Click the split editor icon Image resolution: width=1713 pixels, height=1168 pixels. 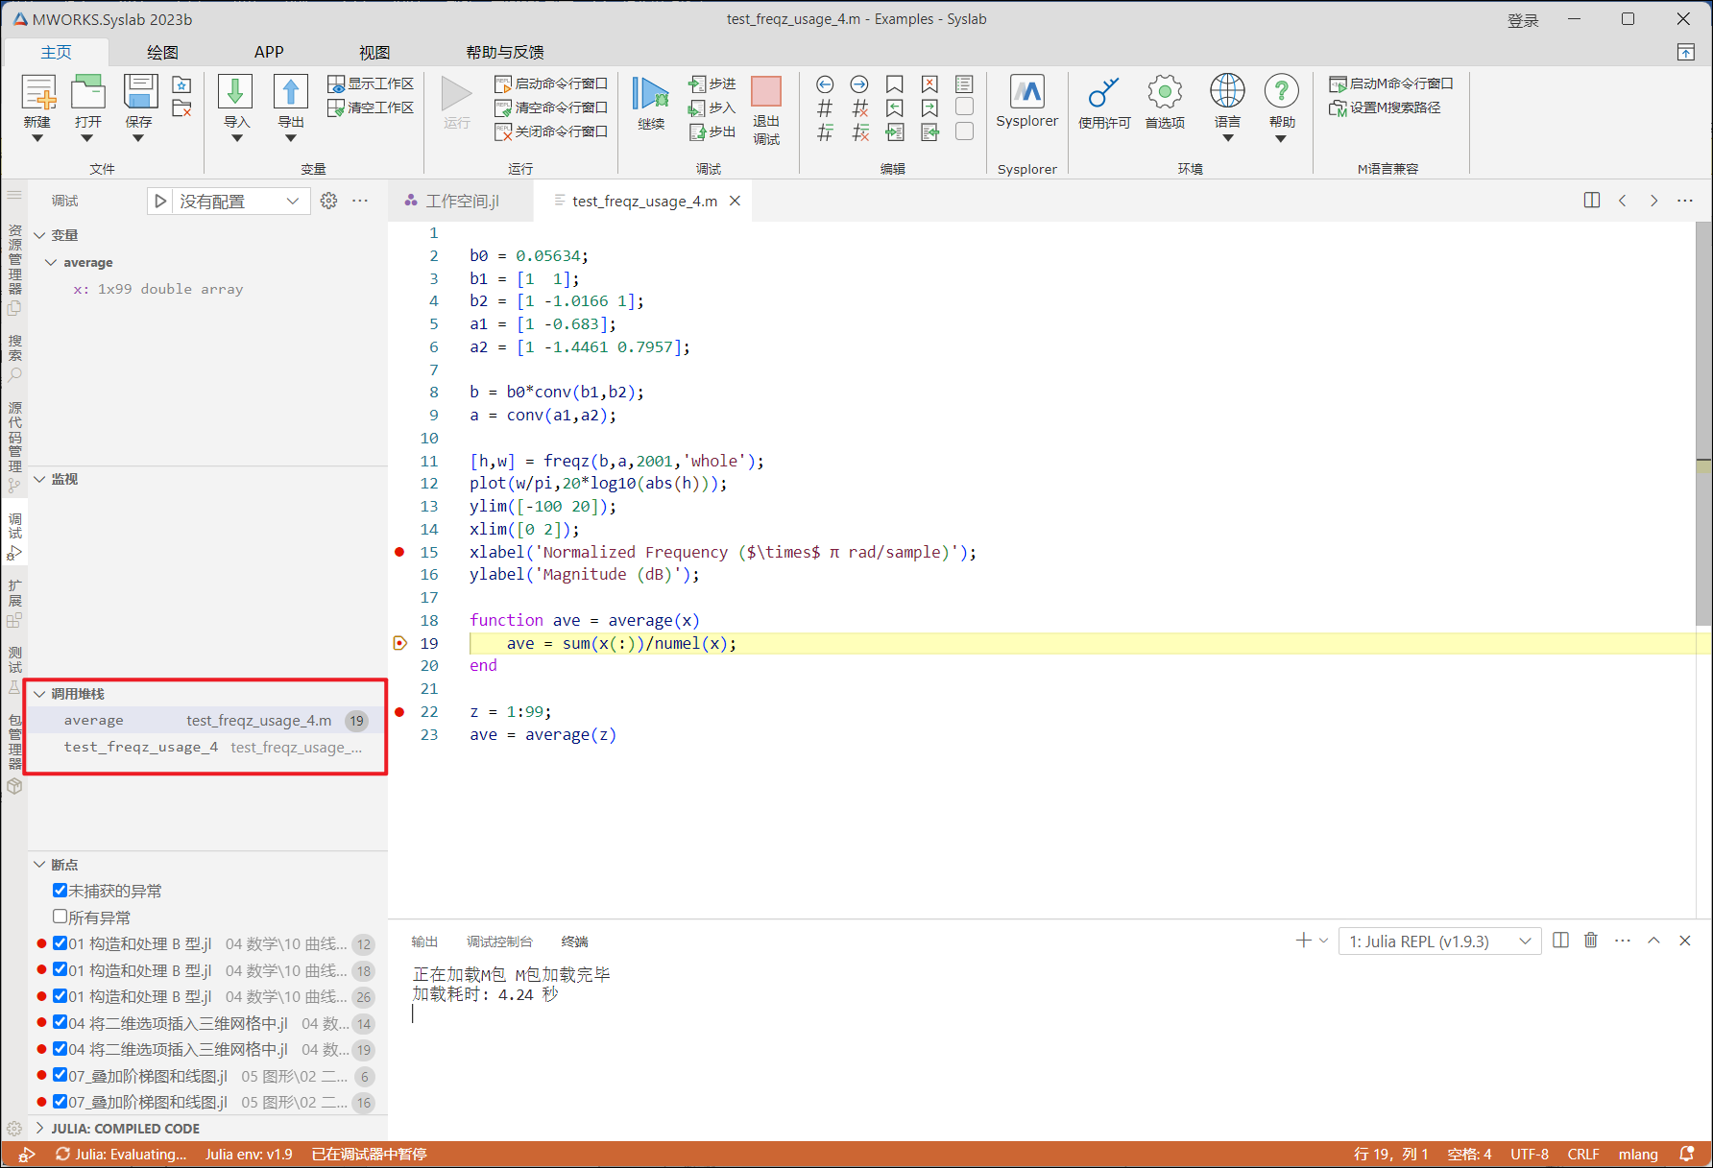(x=1591, y=201)
